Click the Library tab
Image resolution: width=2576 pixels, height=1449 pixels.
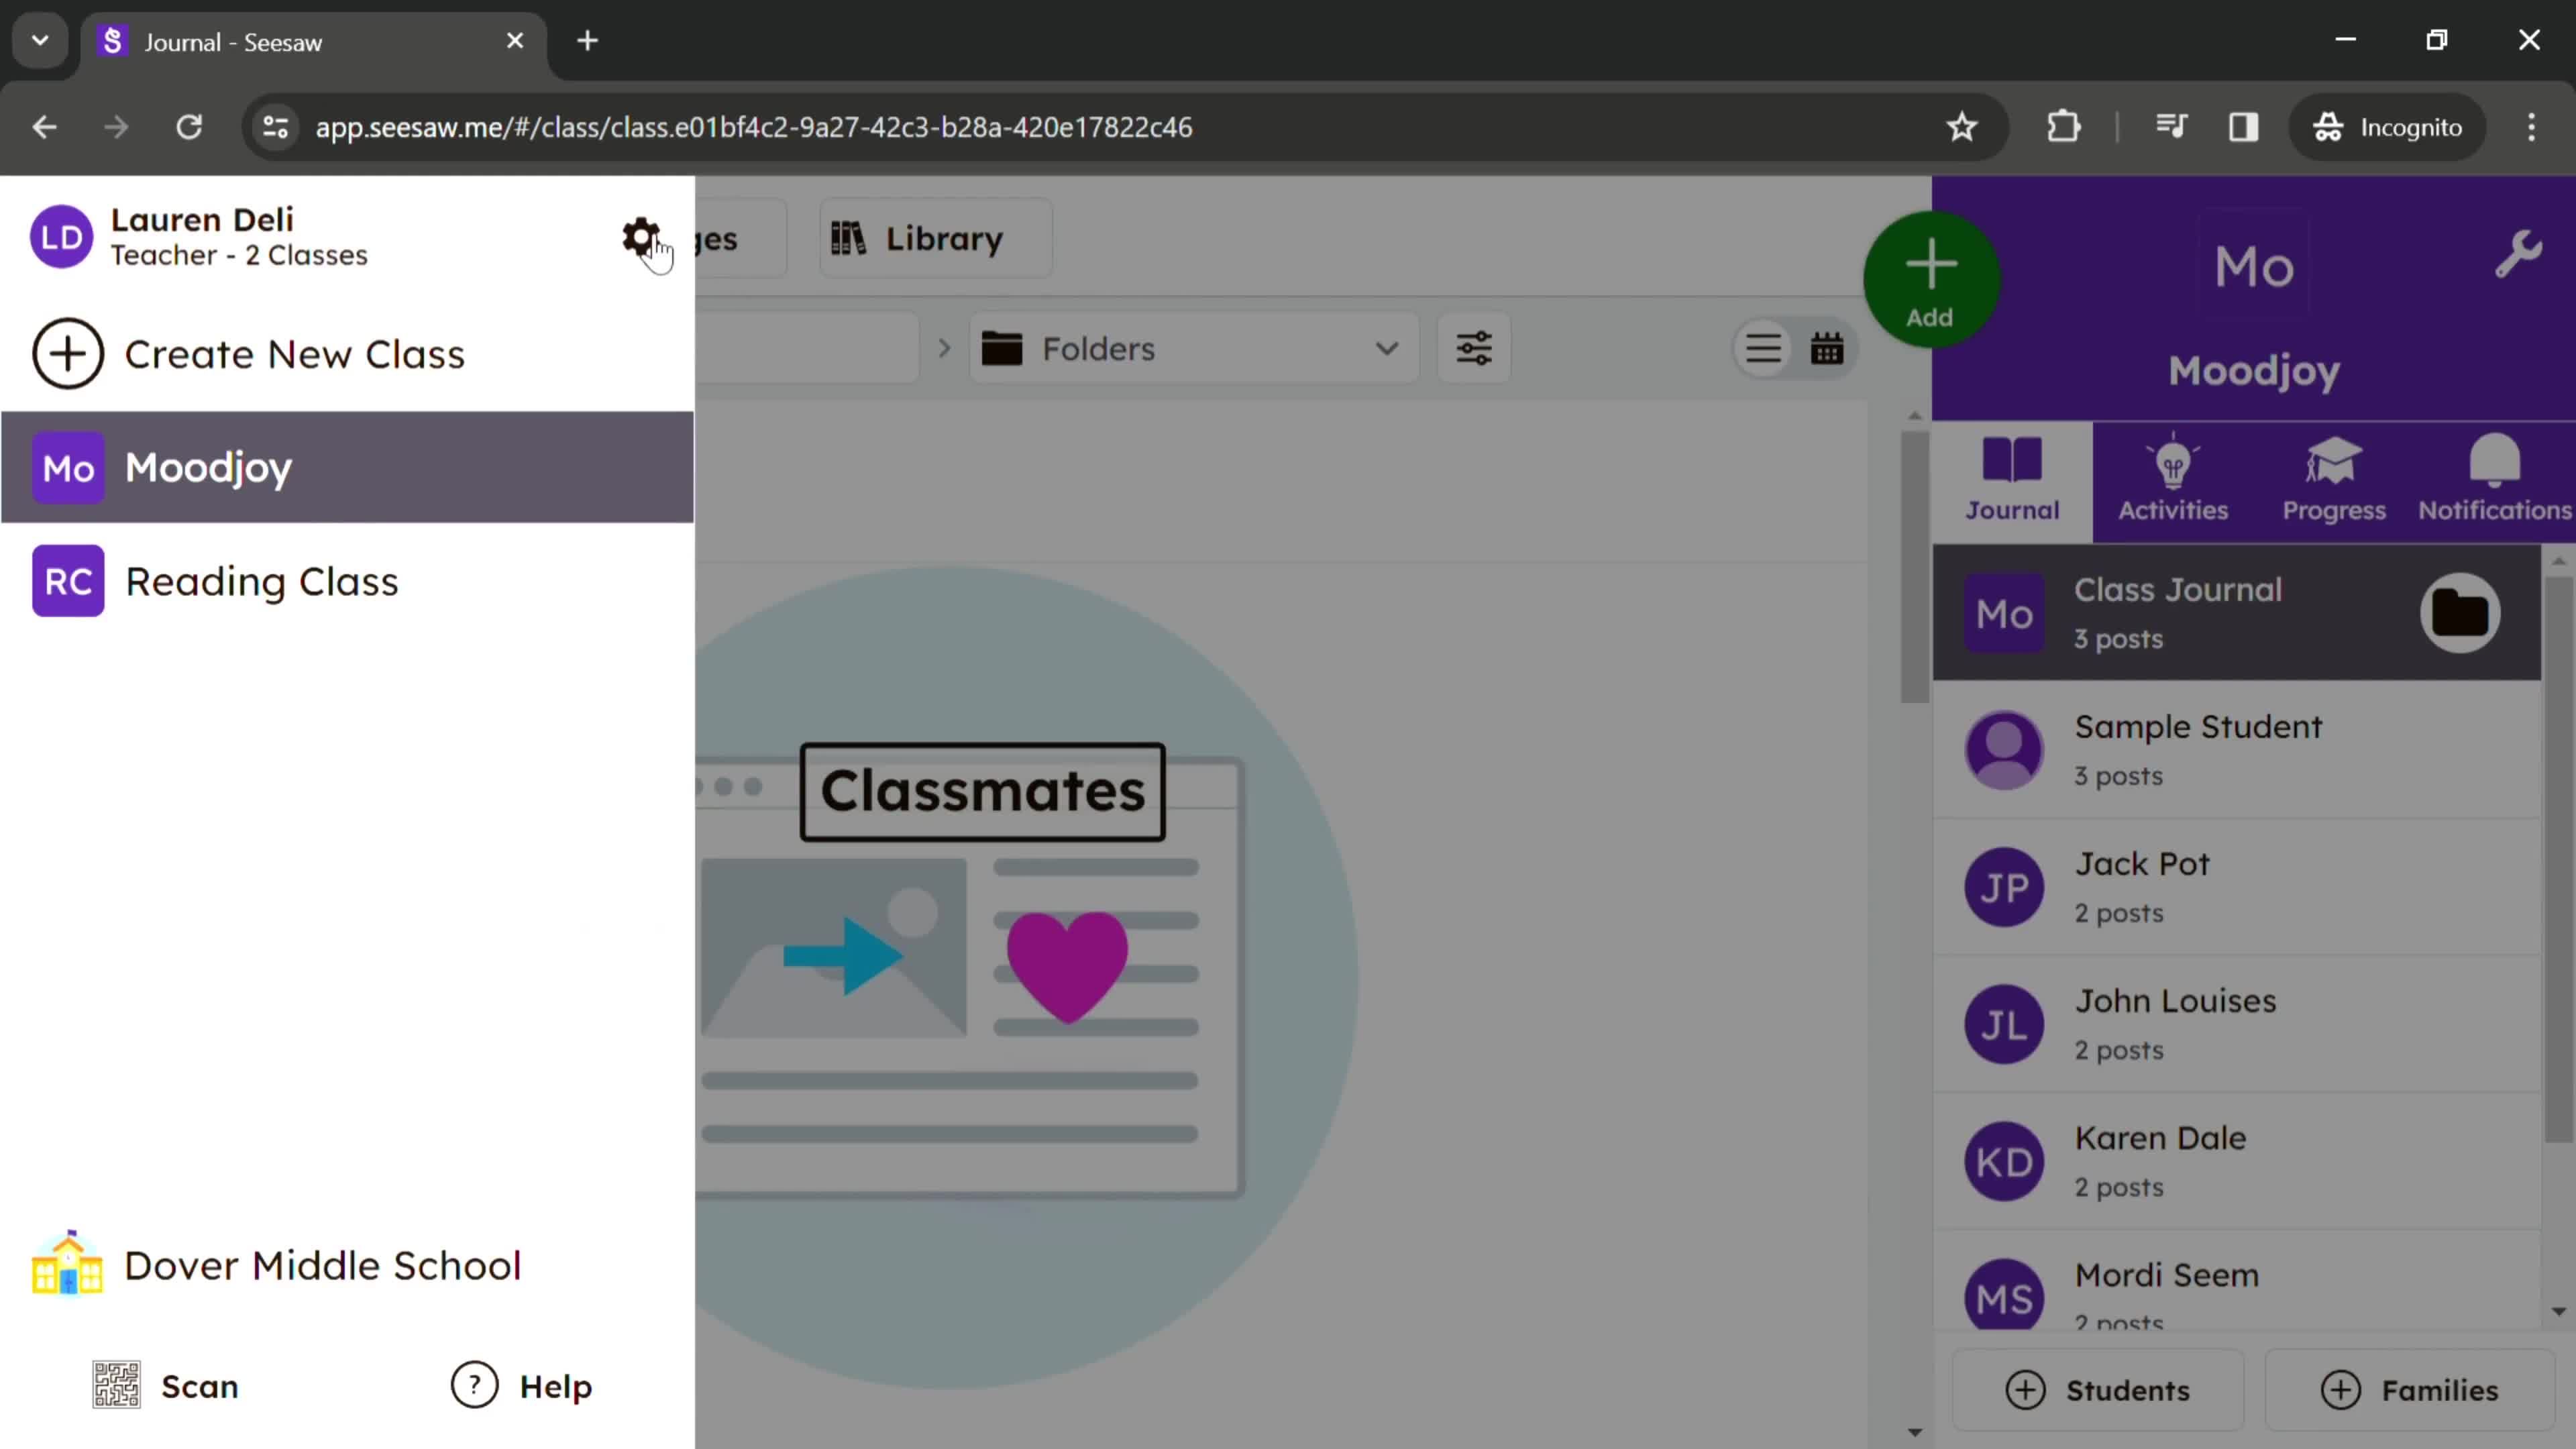click(x=920, y=239)
